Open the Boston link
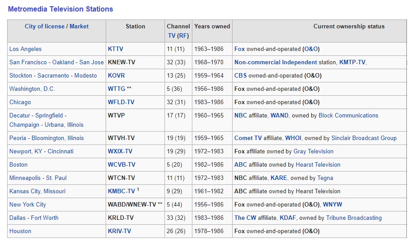 (18, 165)
